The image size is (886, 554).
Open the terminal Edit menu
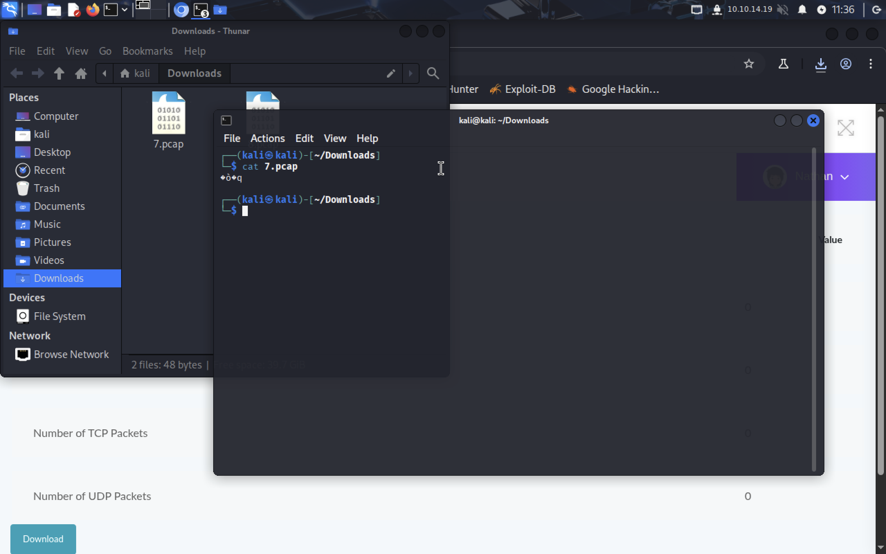point(304,138)
